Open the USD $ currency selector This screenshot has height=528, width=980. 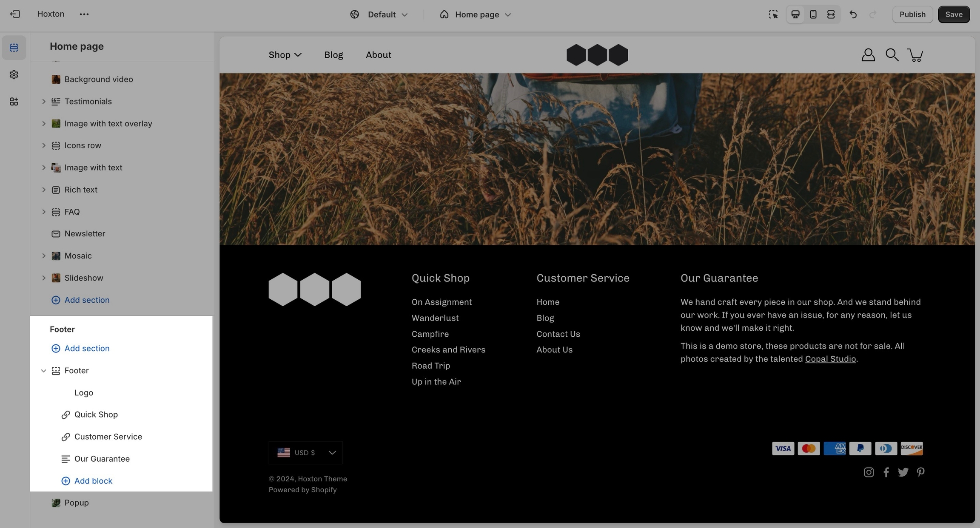click(x=305, y=453)
